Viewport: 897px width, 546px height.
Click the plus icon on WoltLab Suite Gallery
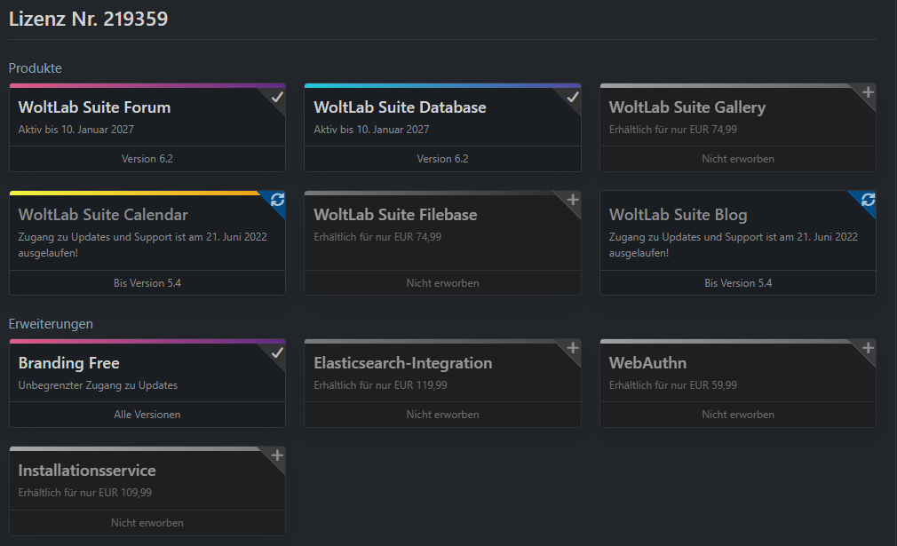point(868,93)
